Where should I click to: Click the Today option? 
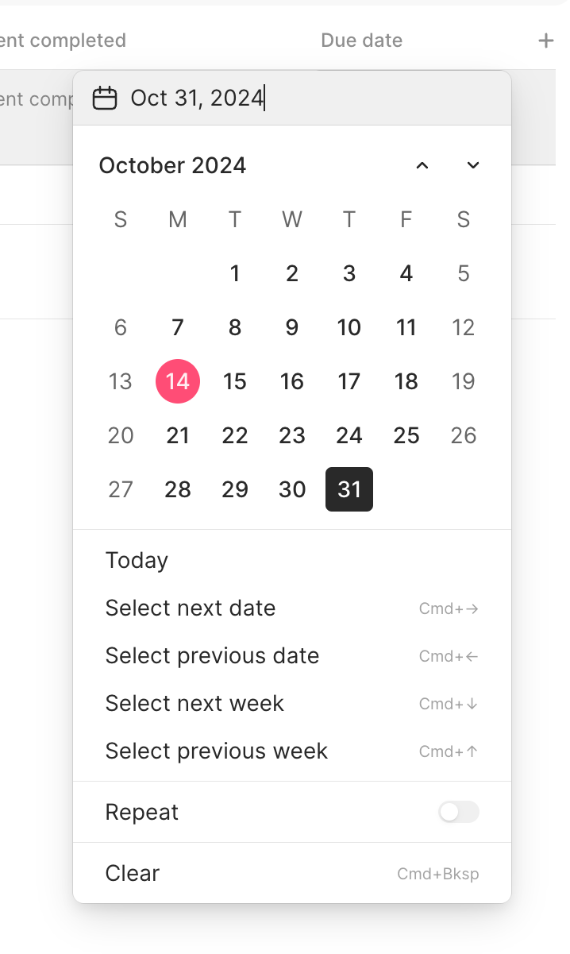136,560
